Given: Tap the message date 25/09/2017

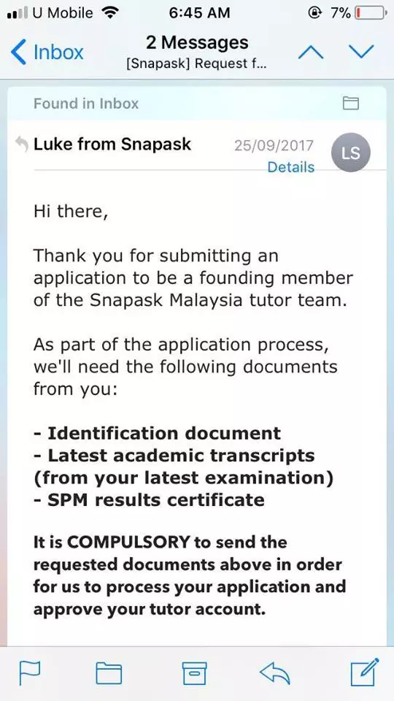Looking at the screenshot, I should (x=274, y=146).
